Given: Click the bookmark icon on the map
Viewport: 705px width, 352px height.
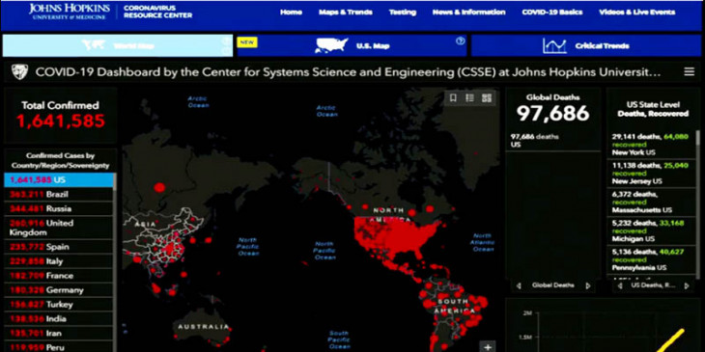Looking at the screenshot, I should 453,97.
